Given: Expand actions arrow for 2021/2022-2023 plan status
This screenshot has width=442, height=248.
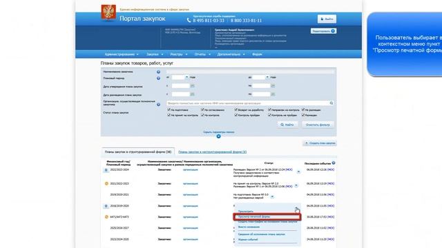Looking at the screenshot, I should [296, 185].
